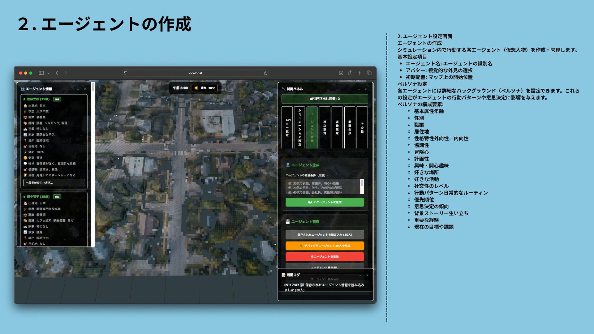Select the 道路設定 tab

tap(337, 127)
